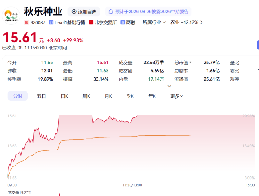The width and height of the screenshot is (259, 196).
Task: Switch to the 日K chart tab
Action: [x=65, y=96]
